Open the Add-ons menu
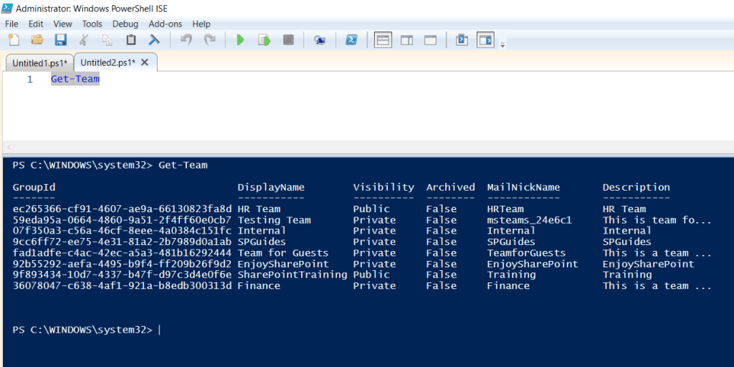Image resolution: width=734 pixels, height=367 pixels. [166, 24]
